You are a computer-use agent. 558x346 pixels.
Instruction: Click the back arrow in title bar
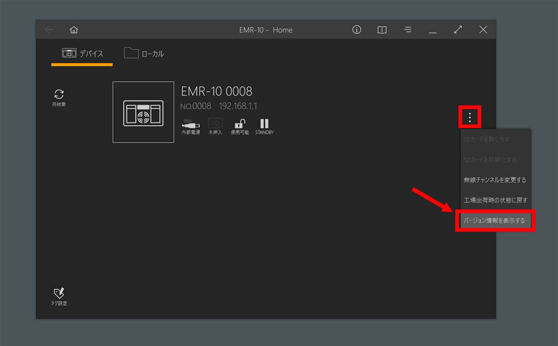(x=48, y=30)
